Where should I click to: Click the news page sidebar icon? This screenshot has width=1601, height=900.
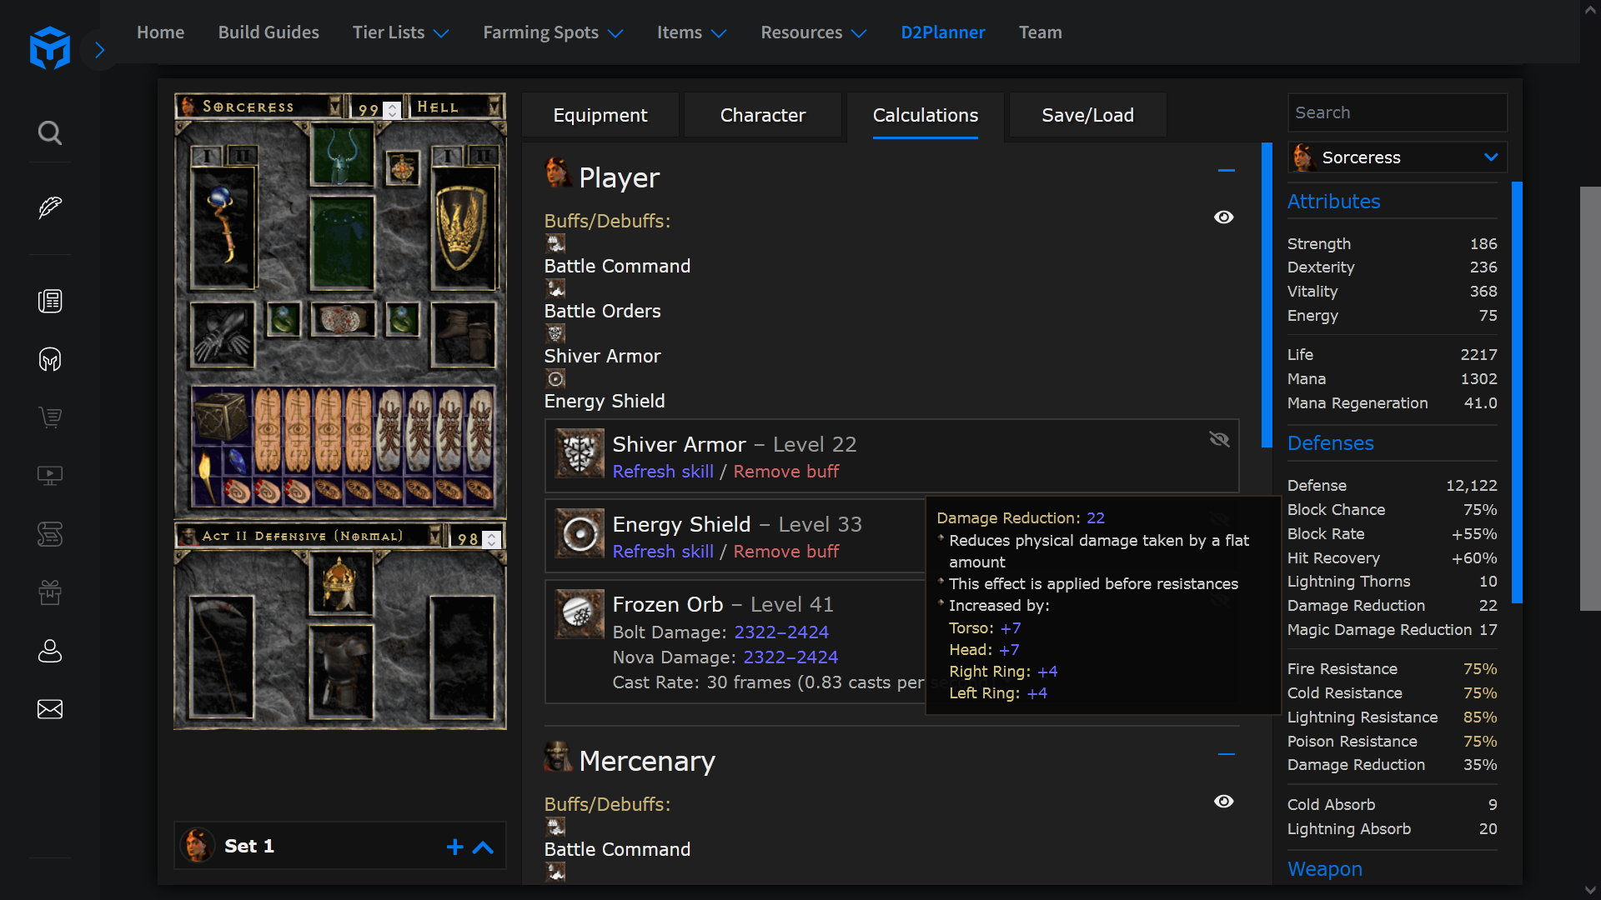click(x=50, y=301)
